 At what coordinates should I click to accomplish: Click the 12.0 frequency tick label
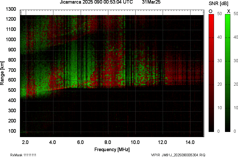coord(162,142)
